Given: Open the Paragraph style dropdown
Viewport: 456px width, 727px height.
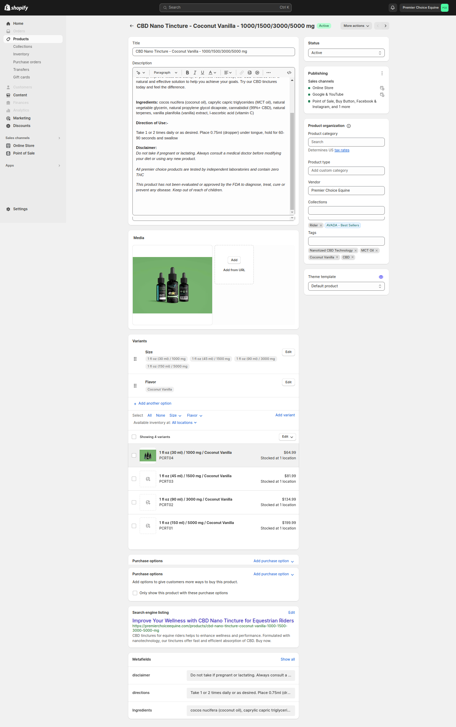Looking at the screenshot, I should click(165, 73).
